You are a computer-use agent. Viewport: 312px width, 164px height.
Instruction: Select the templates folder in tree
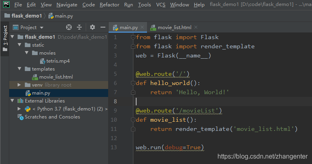coord(43,69)
